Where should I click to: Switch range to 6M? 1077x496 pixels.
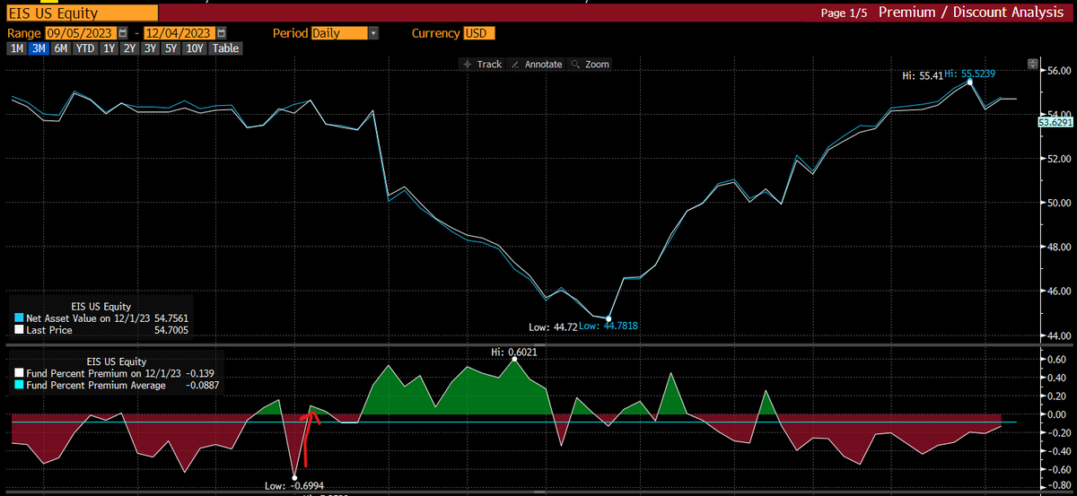pos(60,48)
